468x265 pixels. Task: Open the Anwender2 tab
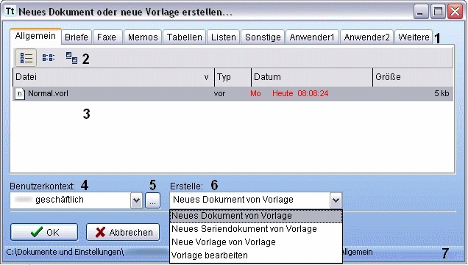tap(366, 37)
